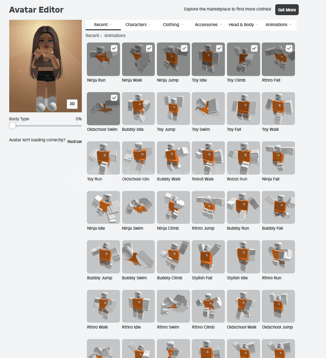Untick the Oldschool Swim checkmark
Image resolution: width=326 pixels, height=358 pixels.
tap(114, 98)
